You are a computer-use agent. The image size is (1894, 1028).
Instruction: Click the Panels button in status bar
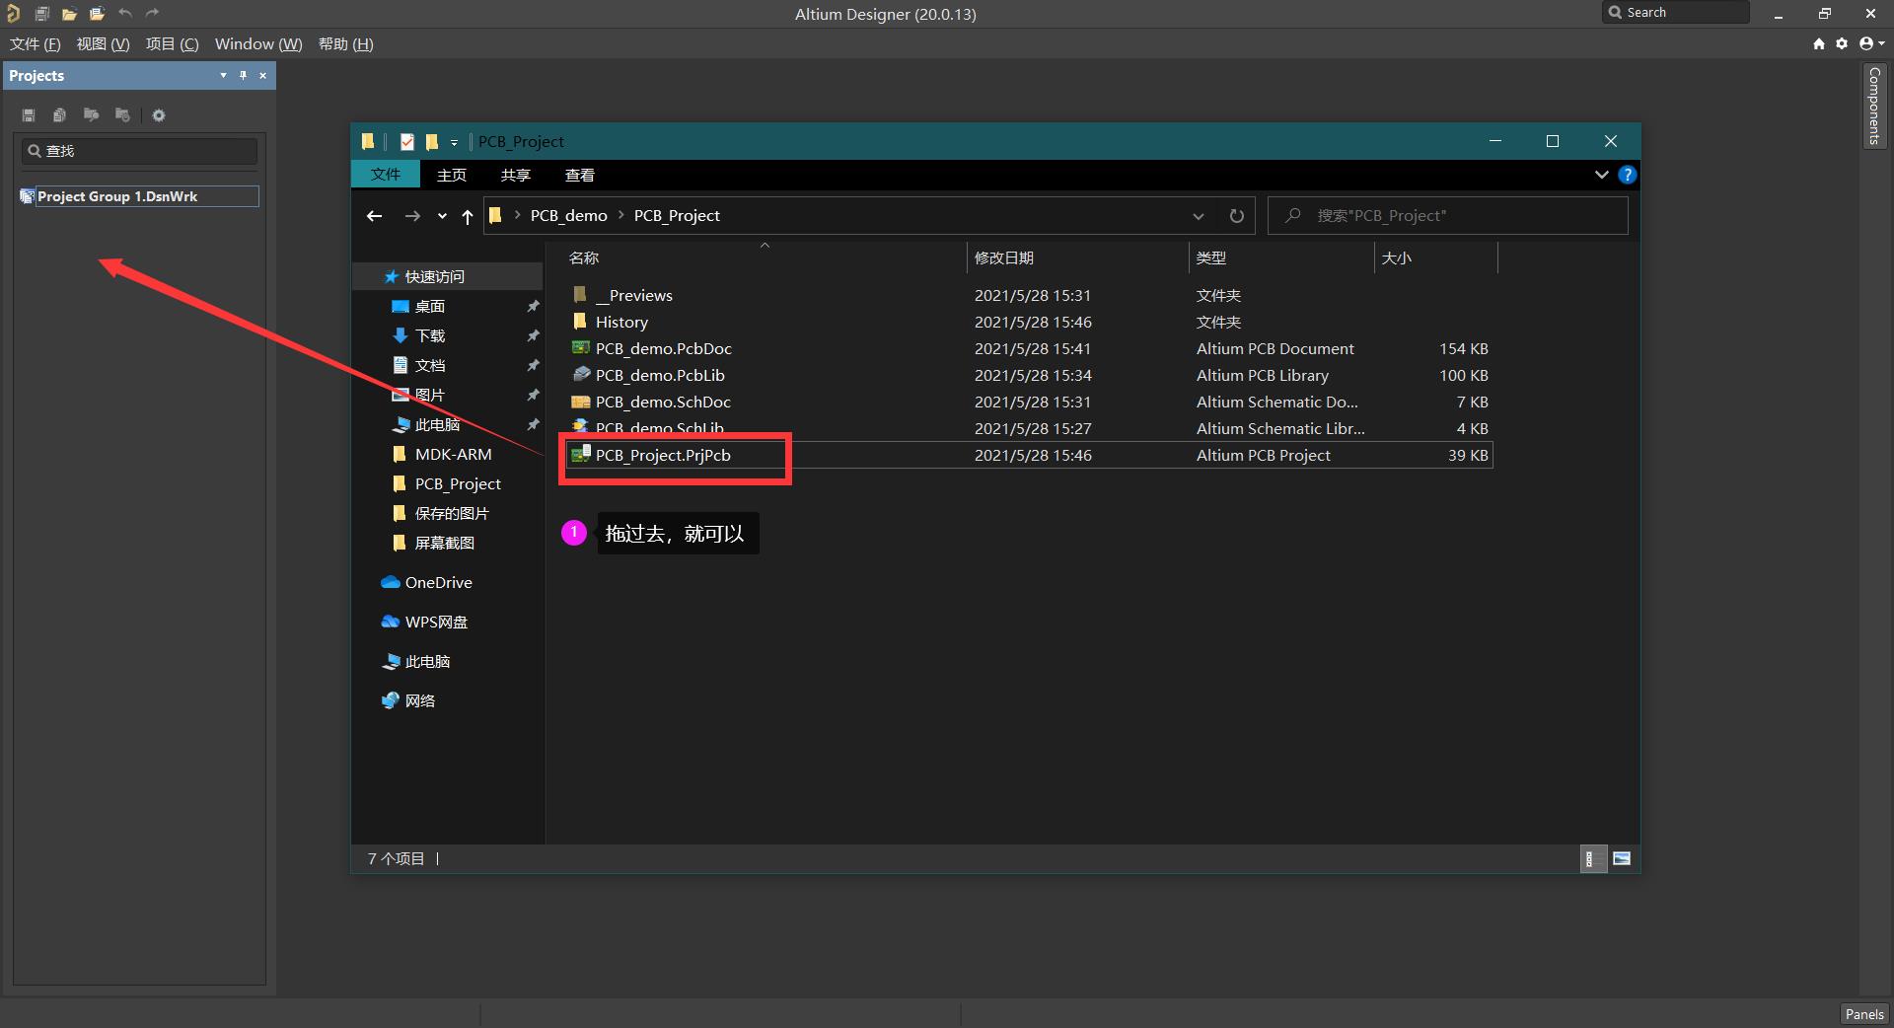coord(1864,1014)
